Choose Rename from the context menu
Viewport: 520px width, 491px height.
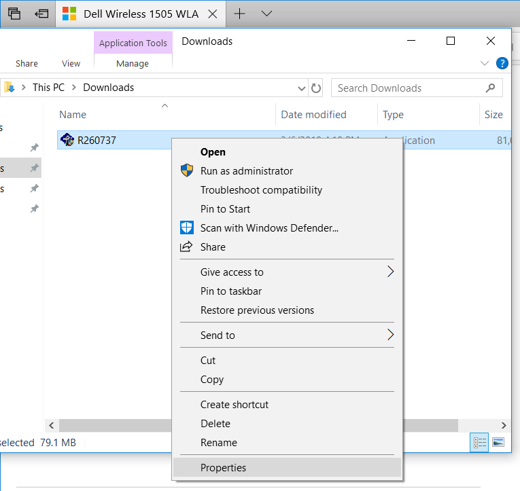[x=287, y=443]
